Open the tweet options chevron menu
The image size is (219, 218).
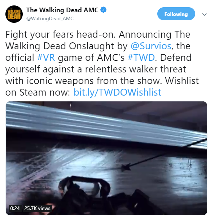(204, 14)
